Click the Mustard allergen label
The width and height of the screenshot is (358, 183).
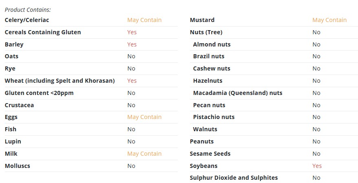click(202, 20)
